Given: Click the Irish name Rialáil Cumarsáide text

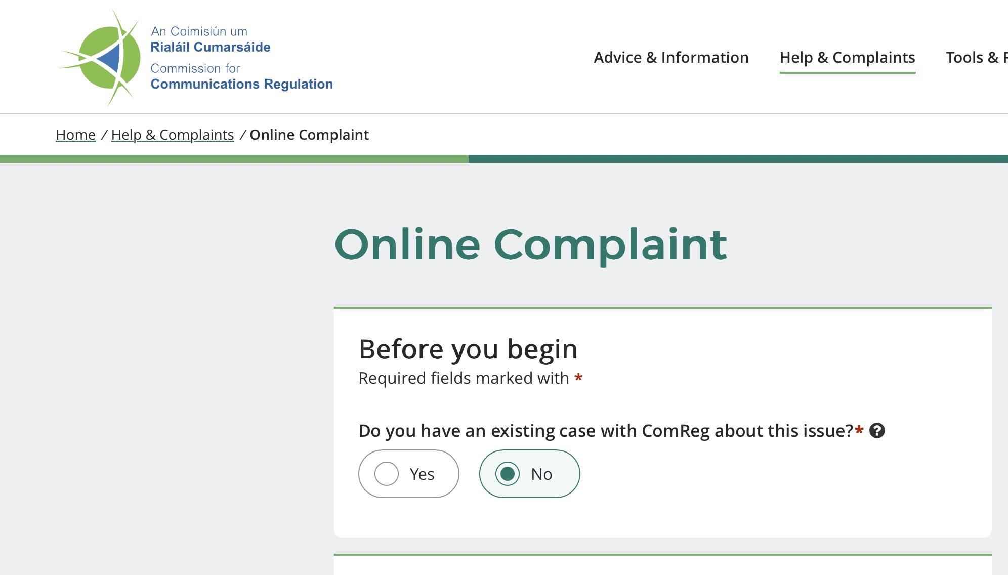Looking at the screenshot, I should (210, 47).
